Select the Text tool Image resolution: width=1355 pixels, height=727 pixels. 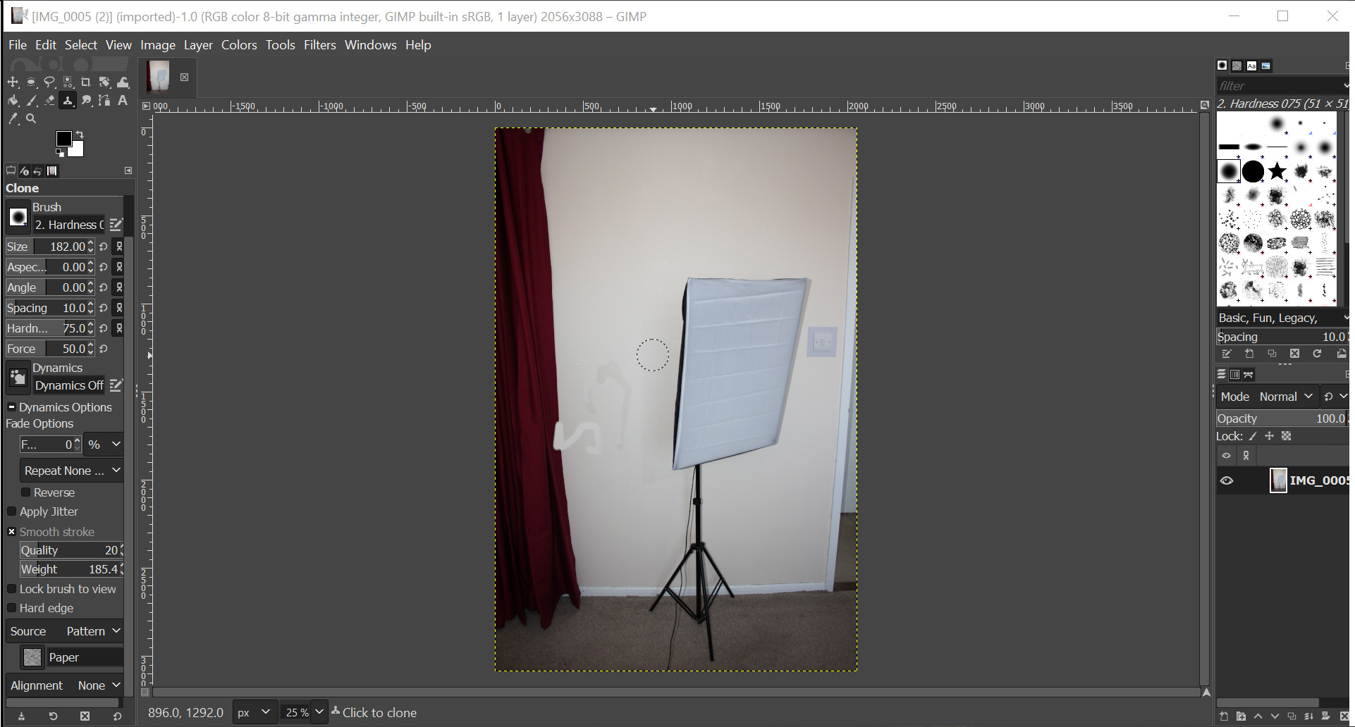(123, 101)
